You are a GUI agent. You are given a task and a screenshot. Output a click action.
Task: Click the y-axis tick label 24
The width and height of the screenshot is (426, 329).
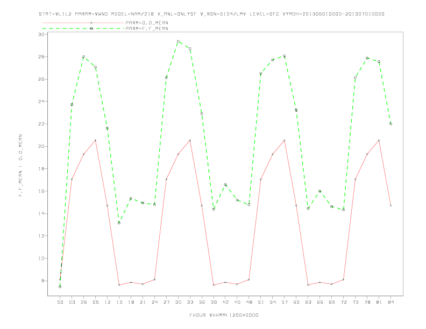point(41,102)
